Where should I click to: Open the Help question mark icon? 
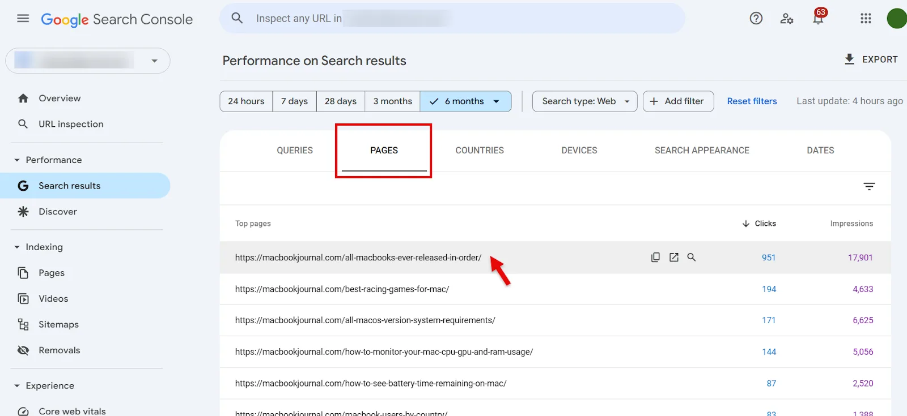(x=756, y=19)
